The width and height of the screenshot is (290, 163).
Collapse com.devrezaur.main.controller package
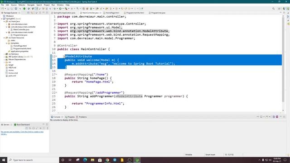(7, 27)
